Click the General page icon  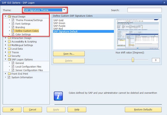pyautogui.click(x=13, y=63)
